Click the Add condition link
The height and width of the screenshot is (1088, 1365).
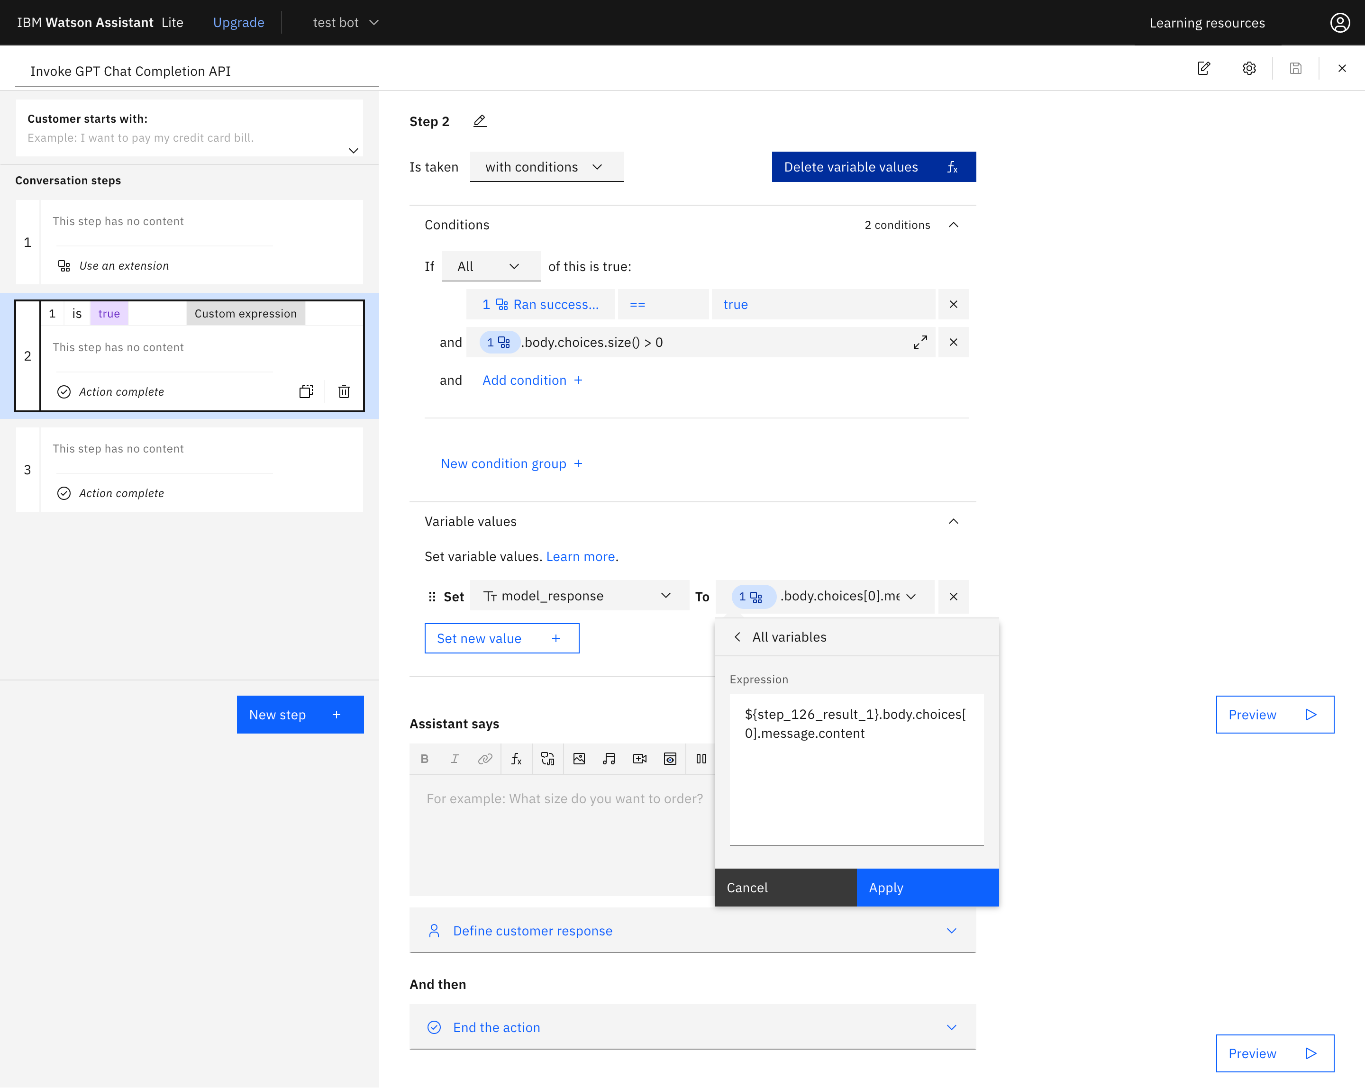532,381
